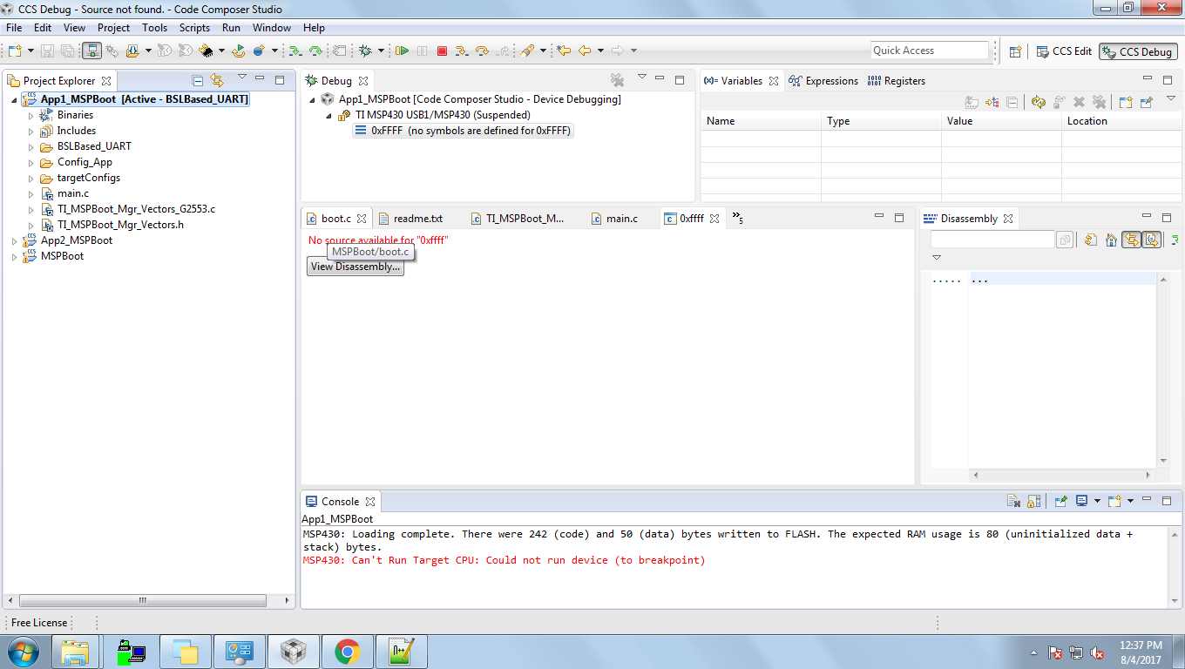
Task: Terminate the debug session with red stop icon
Action: [443, 50]
